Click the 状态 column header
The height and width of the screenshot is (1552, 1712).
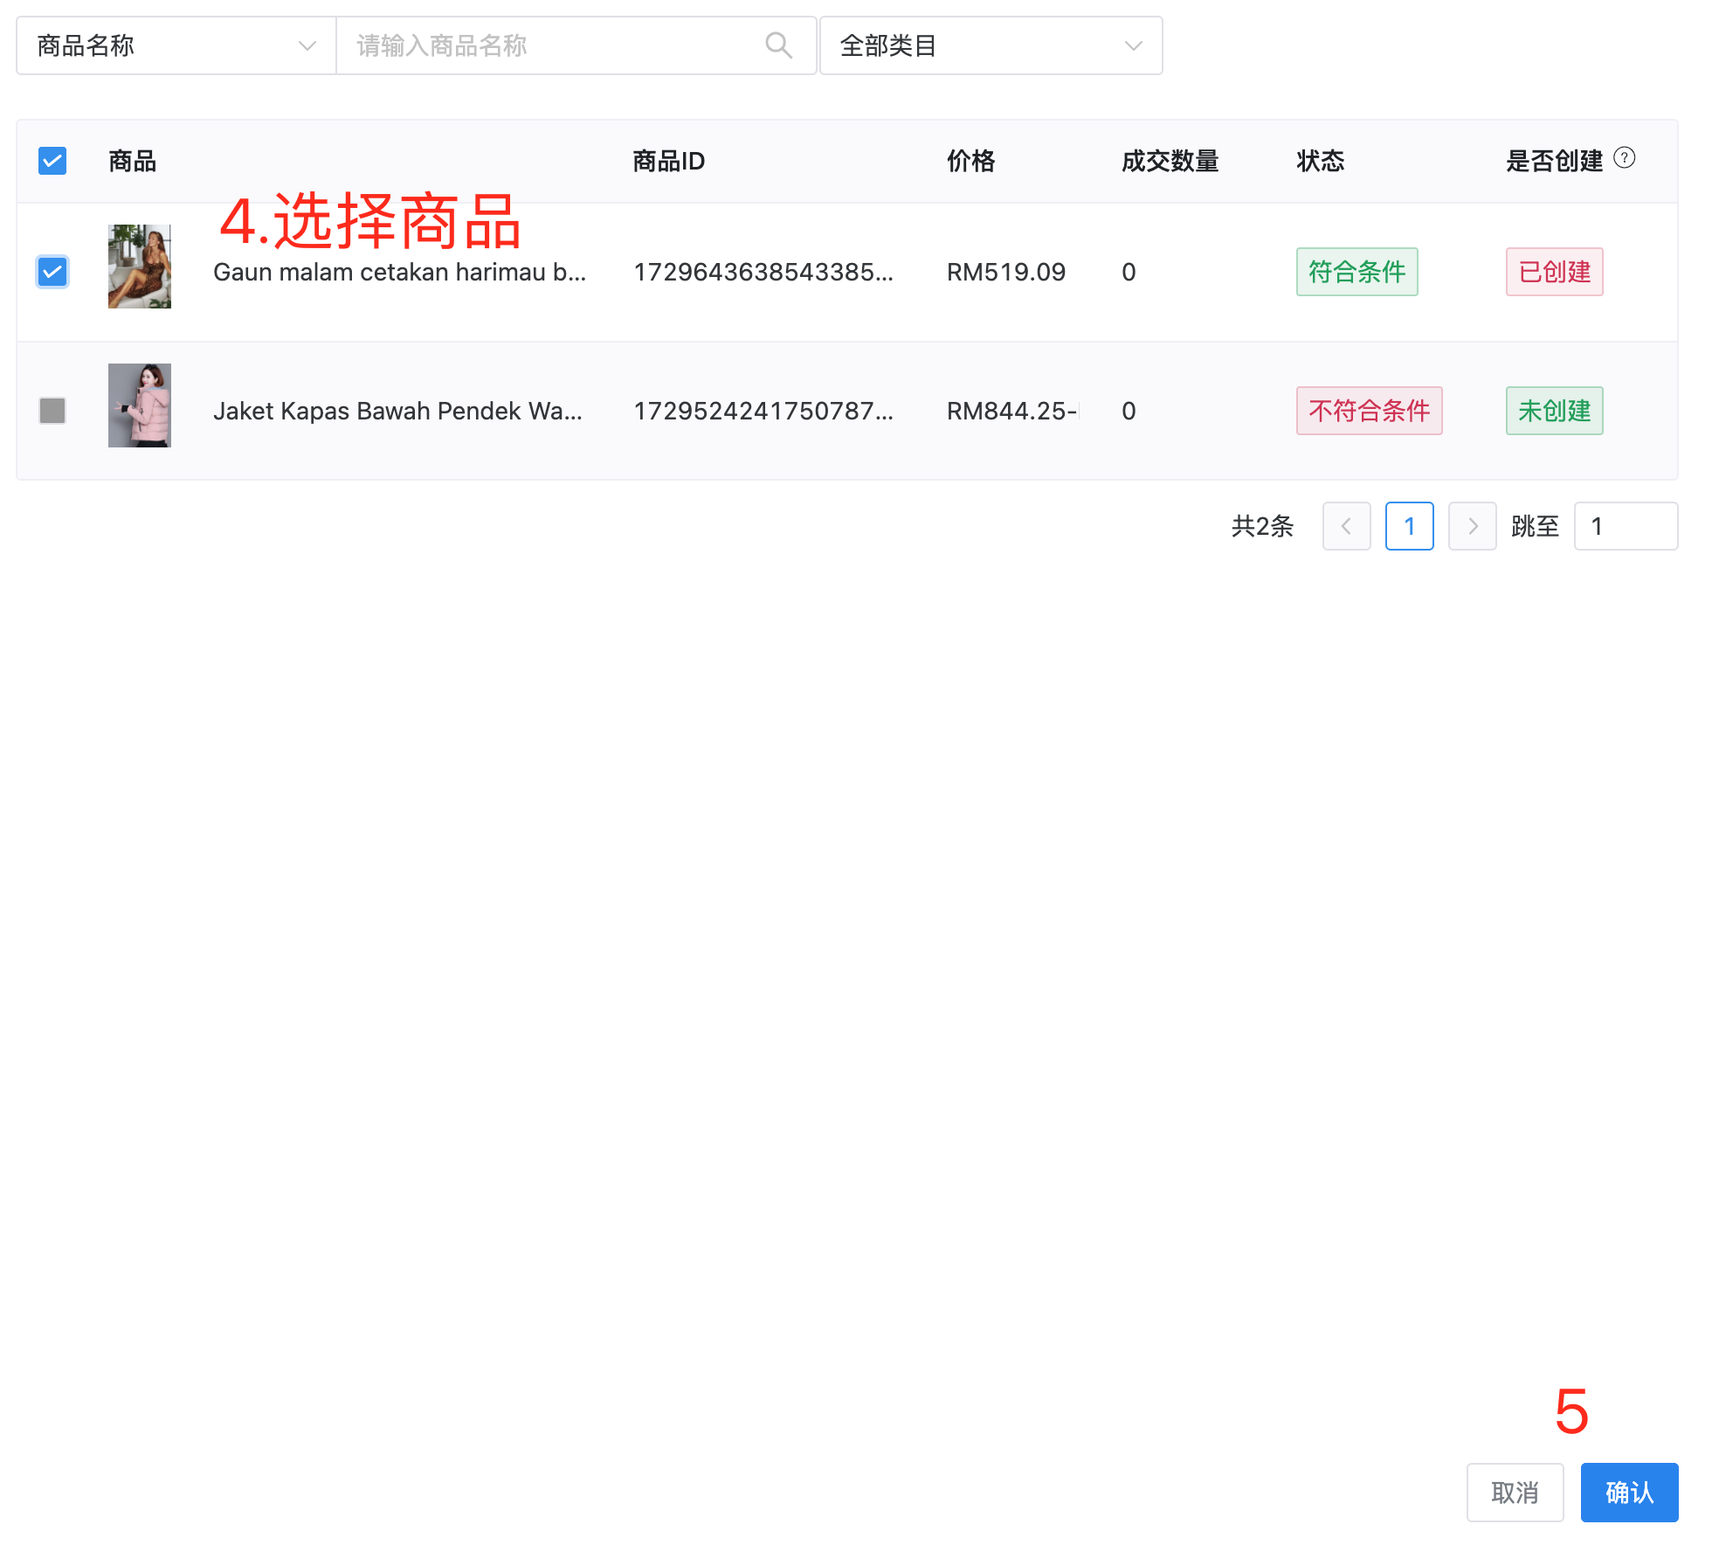[1320, 161]
